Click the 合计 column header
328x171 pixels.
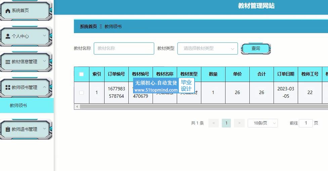coord(261,74)
